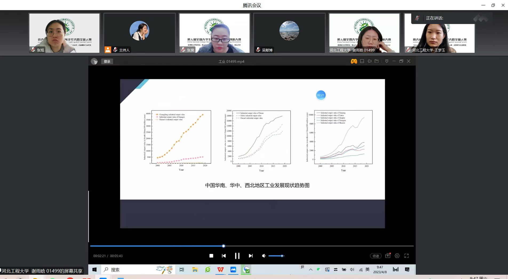Skip to the next video
Image resolution: width=508 pixels, height=279 pixels.
[x=251, y=256]
